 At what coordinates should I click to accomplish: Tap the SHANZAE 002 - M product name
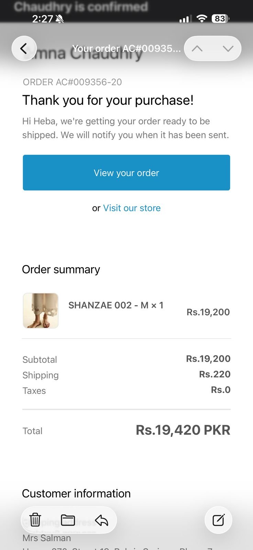pyautogui.click(x=116, y=305)
